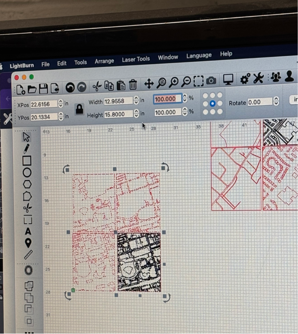This screenshot has width=298, height=334.
Task: Open the camera control icon
Action: [x=211, y=81]
